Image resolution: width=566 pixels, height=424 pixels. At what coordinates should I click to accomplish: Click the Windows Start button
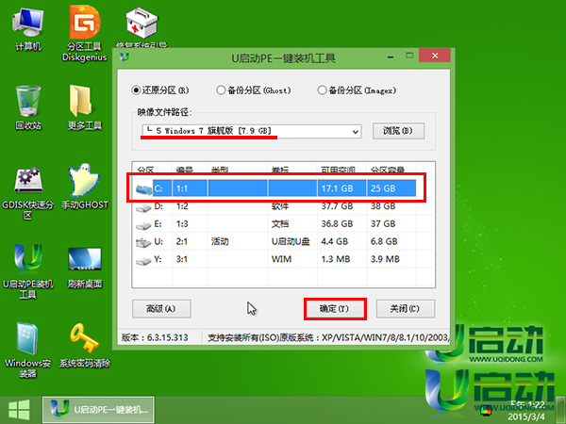pyautogui.click(x=19, y=410)
